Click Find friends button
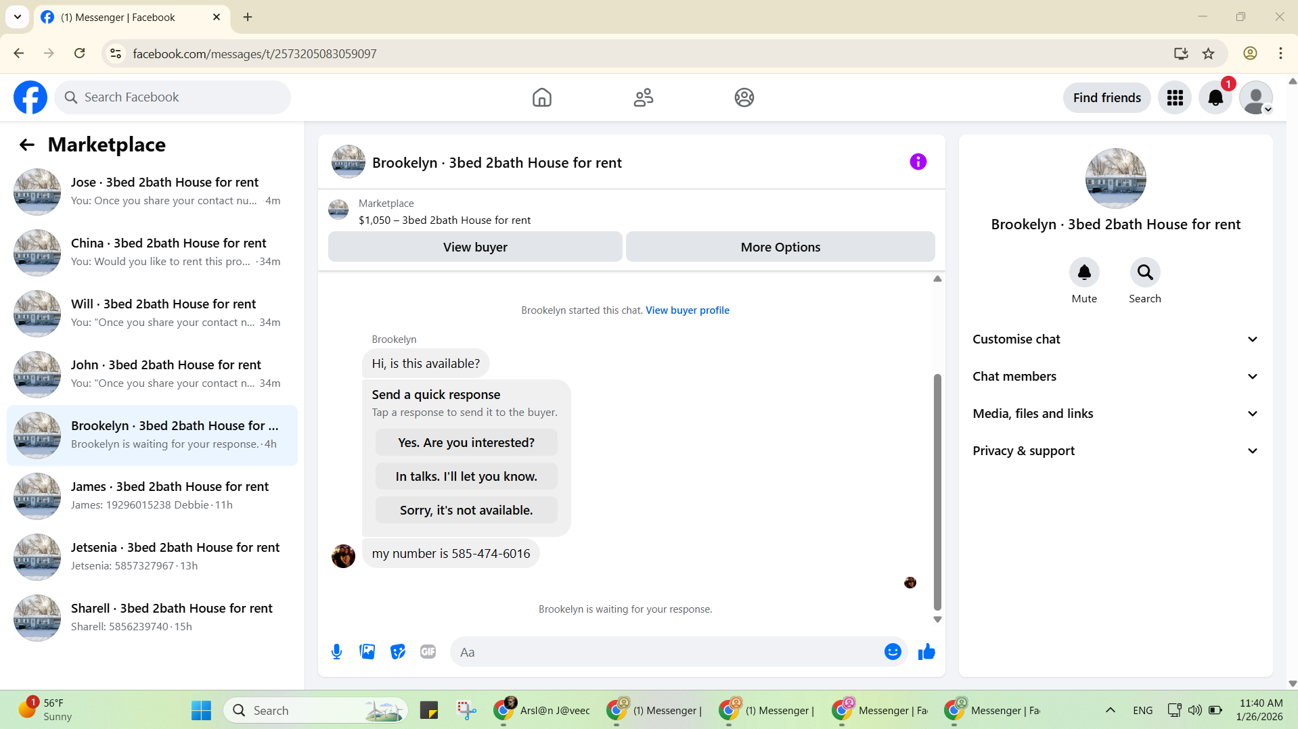 coord(1107,97)
